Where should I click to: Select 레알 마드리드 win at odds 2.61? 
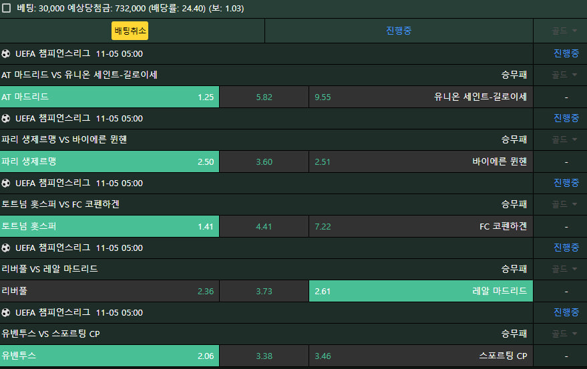click(421, 291)
